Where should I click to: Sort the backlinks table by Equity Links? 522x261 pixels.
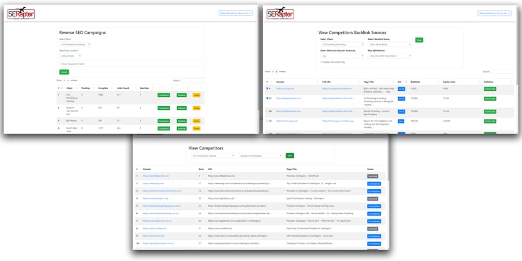[x=450, y=81]
